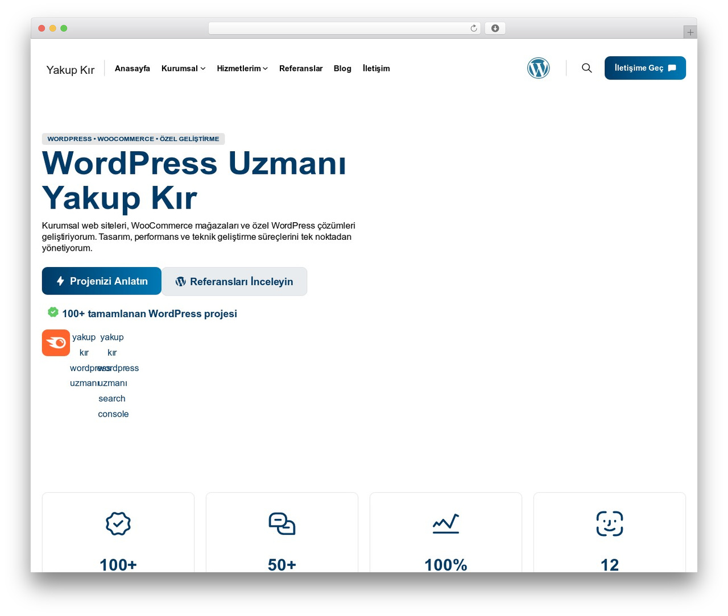This screenshot has width=728, height=616.
Task: Click the browser download icon
Action: (495, 28)
